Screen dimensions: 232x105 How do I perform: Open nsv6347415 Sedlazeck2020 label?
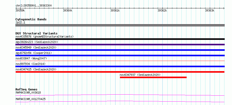[x=36, y=69]
